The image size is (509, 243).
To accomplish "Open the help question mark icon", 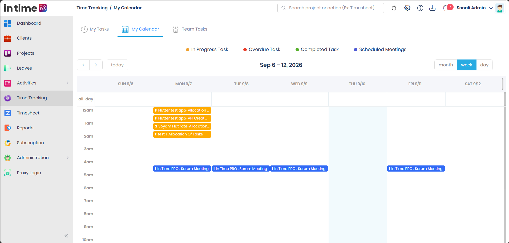I will click(420, 8).
